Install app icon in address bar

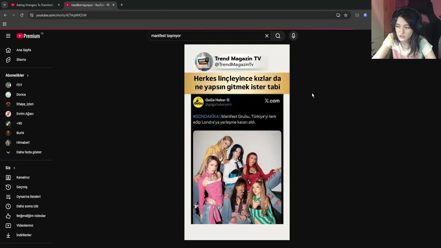338,15
